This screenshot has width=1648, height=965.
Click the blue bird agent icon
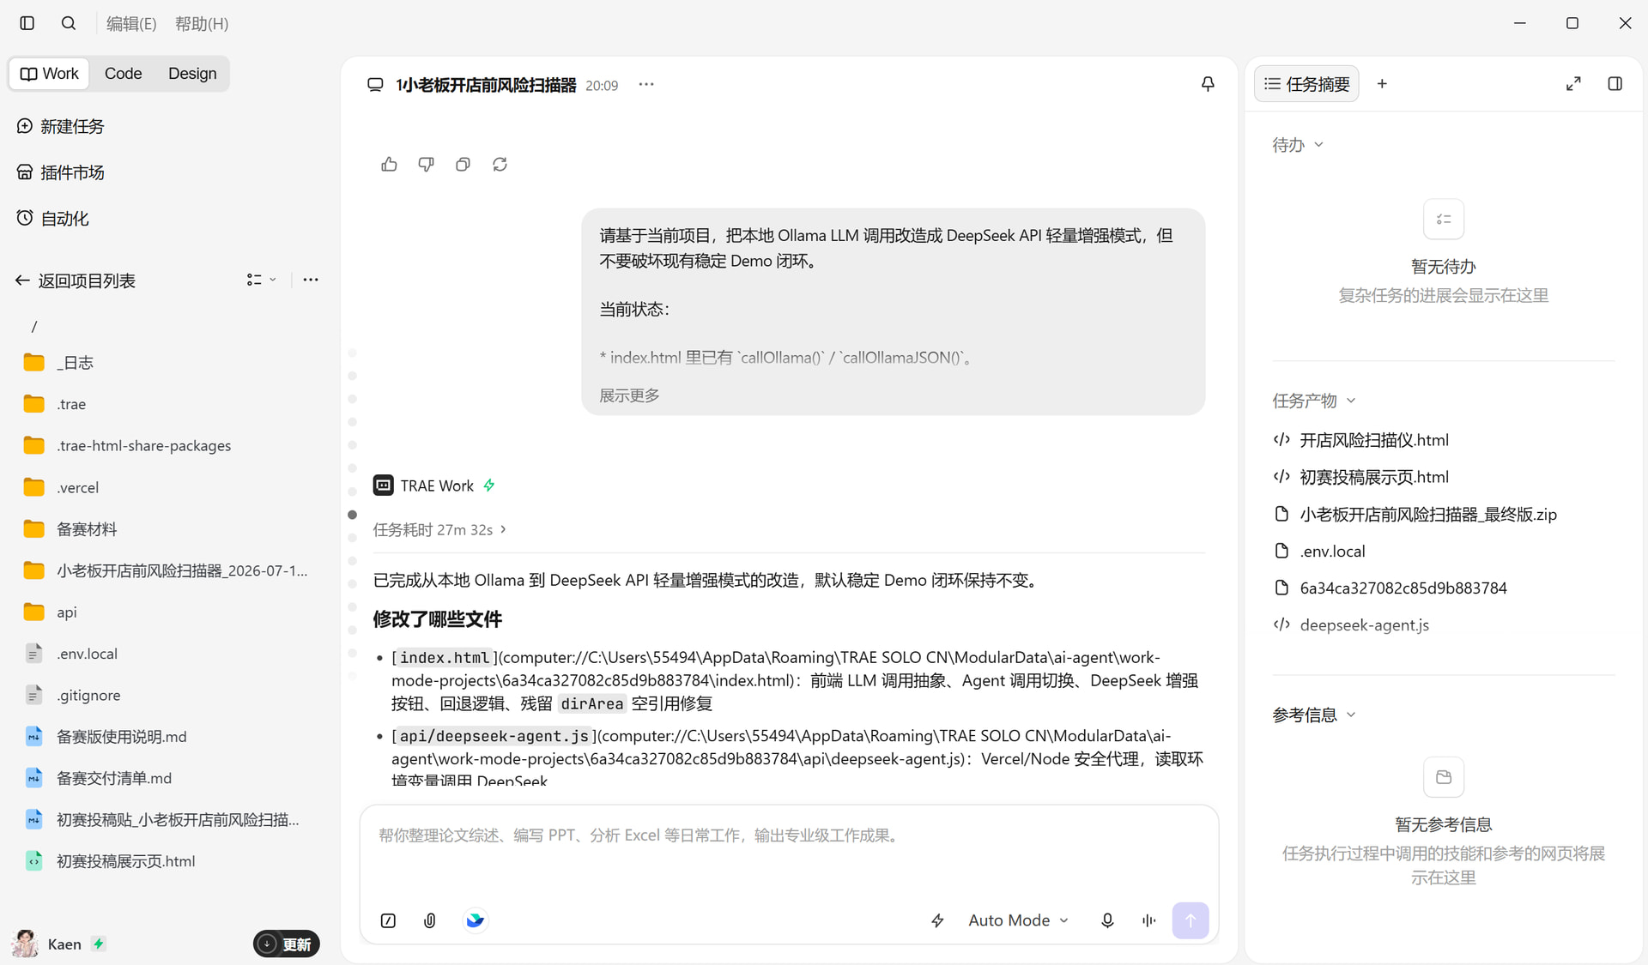coord(475,920)
